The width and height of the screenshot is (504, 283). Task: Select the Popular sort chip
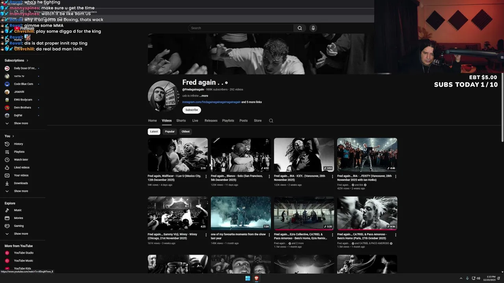point(170,132)
